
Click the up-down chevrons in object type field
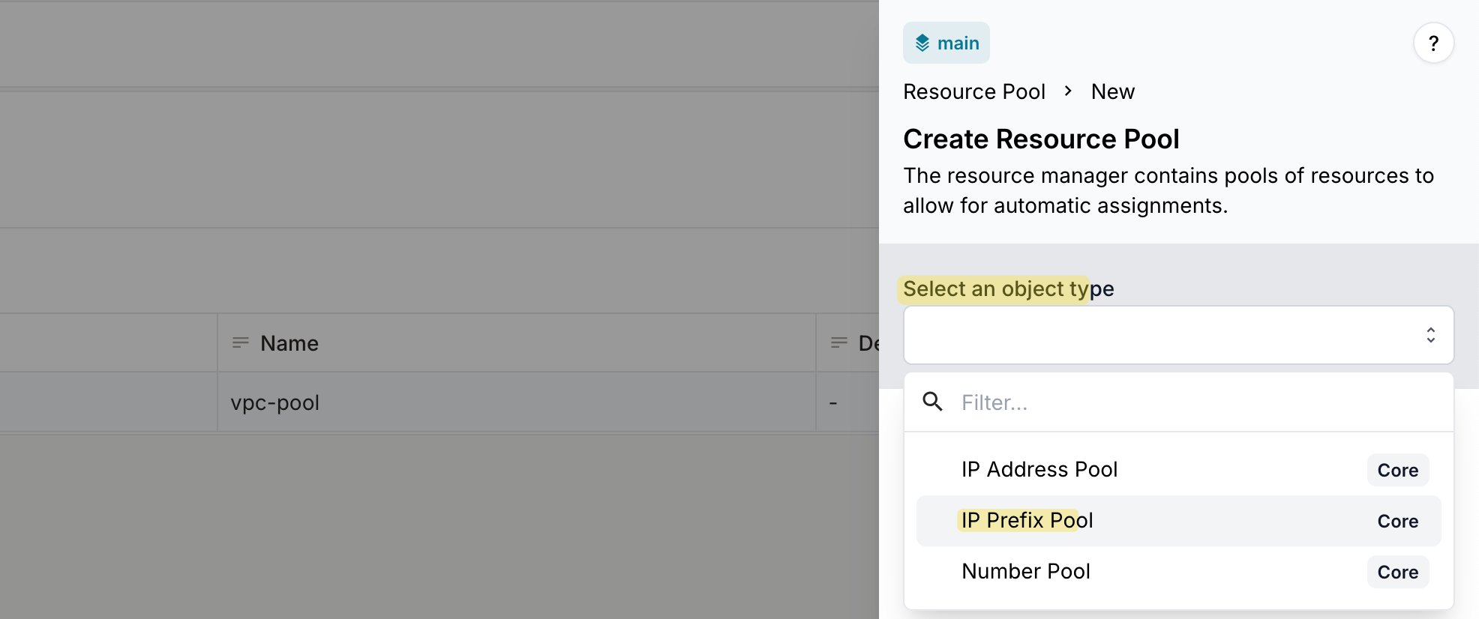[x=1430, y=335]
